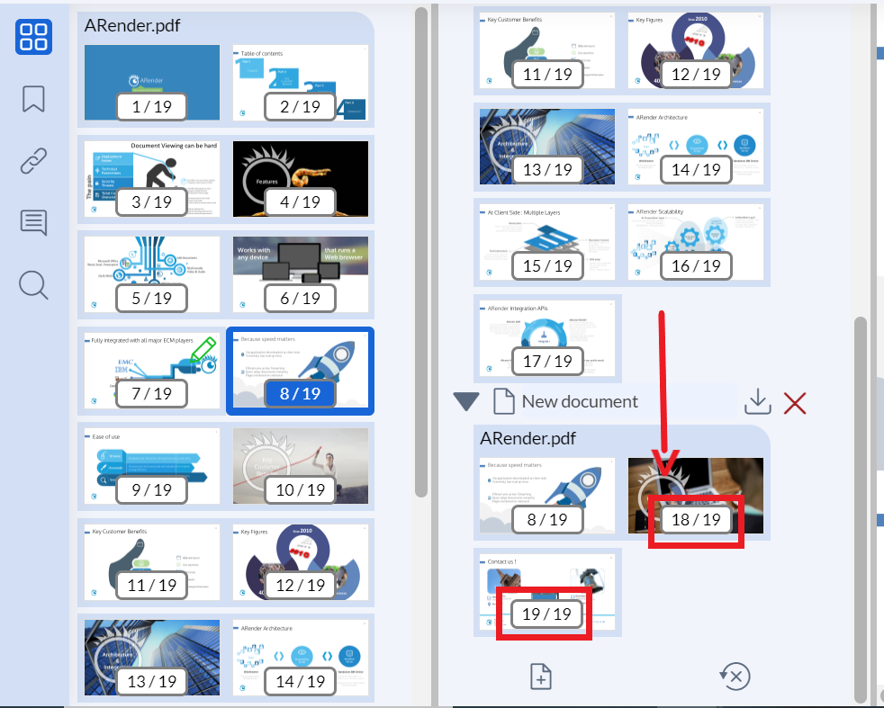Viewport: 884px width, 708px height.
Task: Open the search panel magnifier icon
Action: [33, 284]
